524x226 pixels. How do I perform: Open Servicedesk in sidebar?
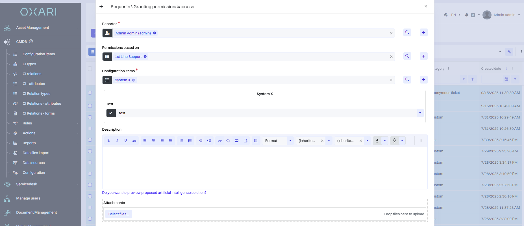tap(27, 184)
